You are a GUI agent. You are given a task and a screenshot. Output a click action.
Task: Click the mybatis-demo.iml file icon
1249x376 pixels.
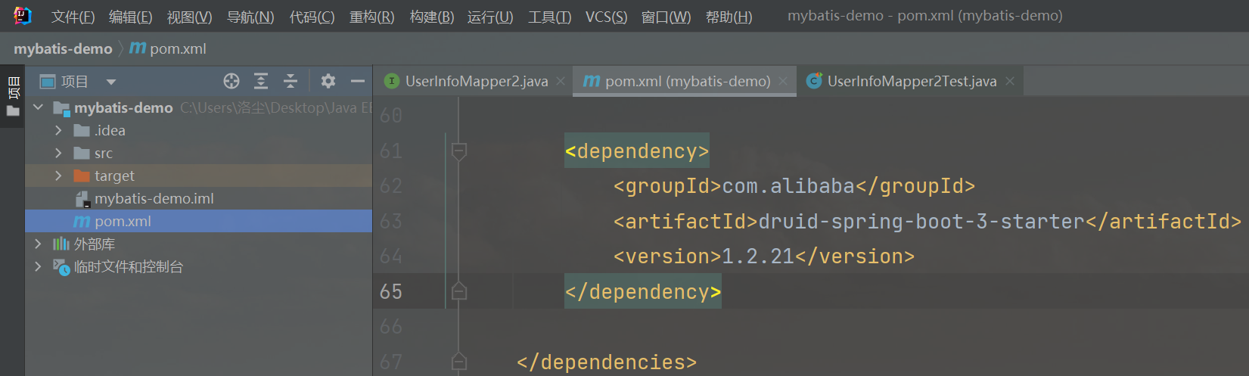tap(82, 199)
